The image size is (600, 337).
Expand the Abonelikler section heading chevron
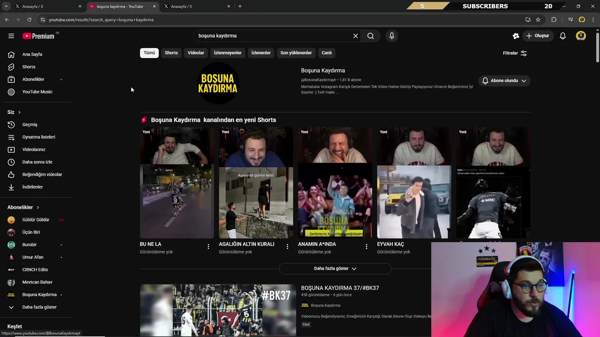click(38, 207)
